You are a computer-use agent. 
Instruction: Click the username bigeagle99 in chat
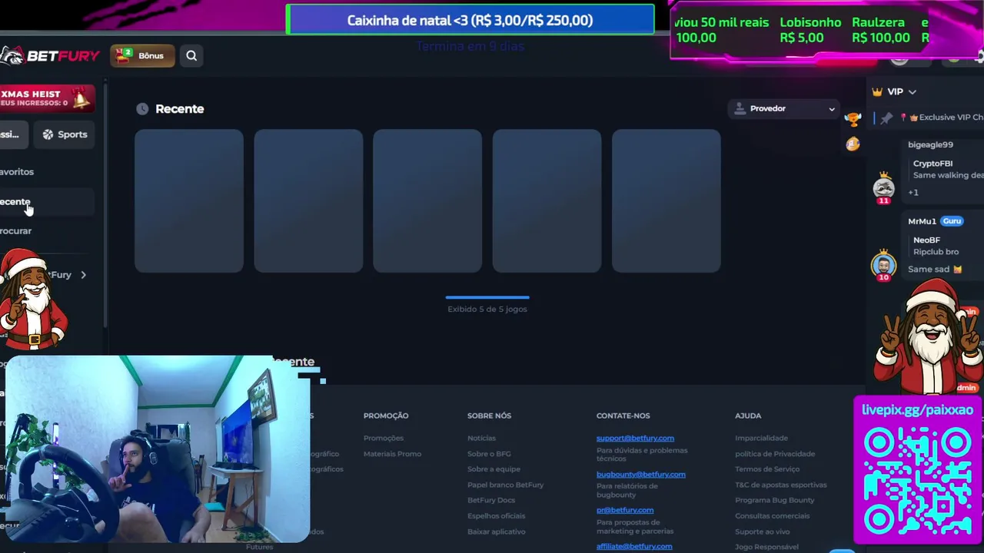pos(930,144)
